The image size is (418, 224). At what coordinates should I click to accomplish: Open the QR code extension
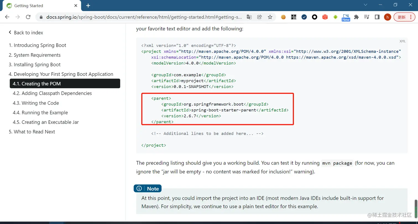[x=294, y=17]
